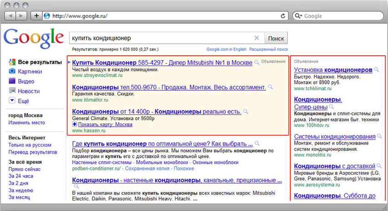Screen dimensions: 388x211
Task: Click the Картинки camera icon in sidebar
Action: coord(12,72)
